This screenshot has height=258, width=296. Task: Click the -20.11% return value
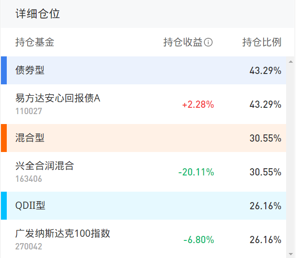[196, 172]
